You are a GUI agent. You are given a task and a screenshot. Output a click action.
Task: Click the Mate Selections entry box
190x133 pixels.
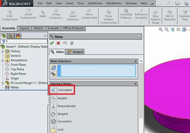coord(98,71)
